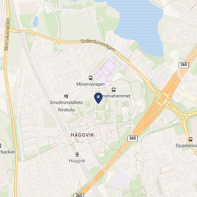Image resolution: width=197 pixels, height=197 pixels.
Task: Click the Smultronställets förskola place icon
Action: pos(66,96)
